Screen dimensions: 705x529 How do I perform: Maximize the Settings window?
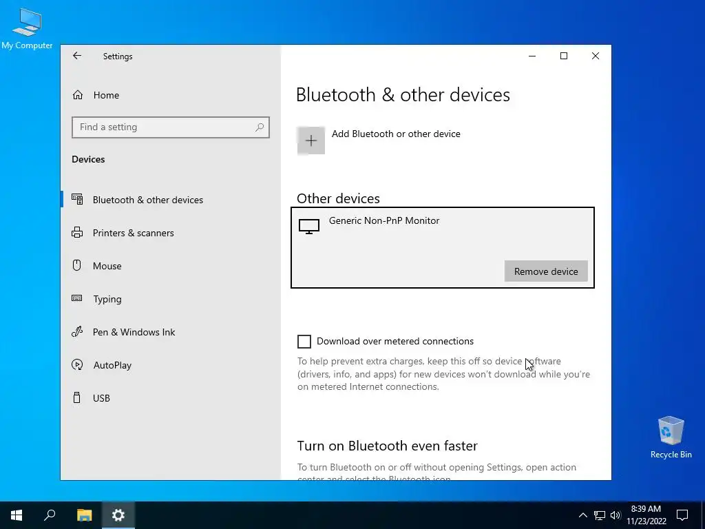point(564,56)
